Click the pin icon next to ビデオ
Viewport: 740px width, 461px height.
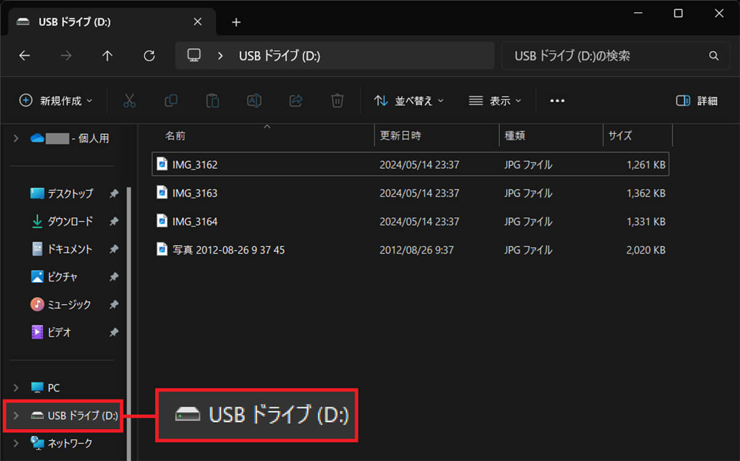[113, 332]
